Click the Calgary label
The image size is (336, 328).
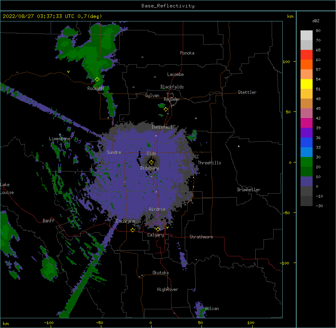tap(156, 235)
